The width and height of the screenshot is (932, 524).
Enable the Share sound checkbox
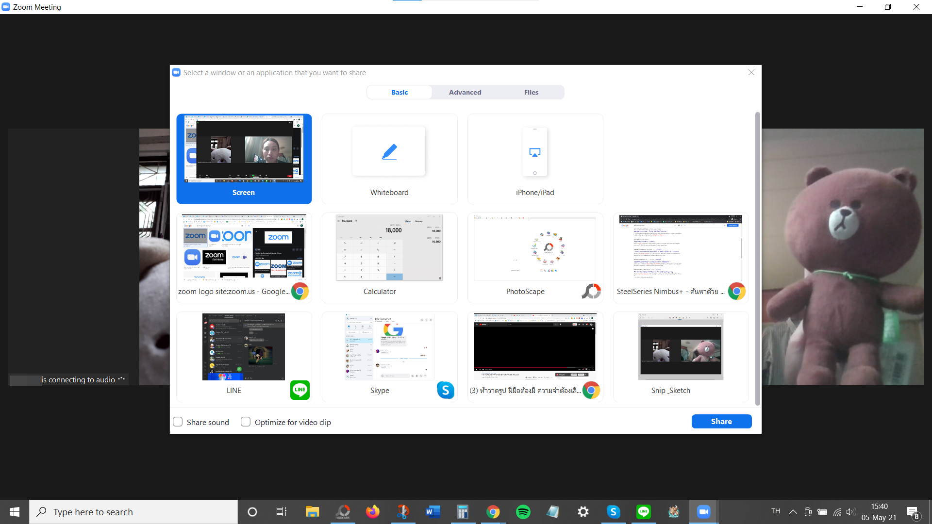point(178,422)
